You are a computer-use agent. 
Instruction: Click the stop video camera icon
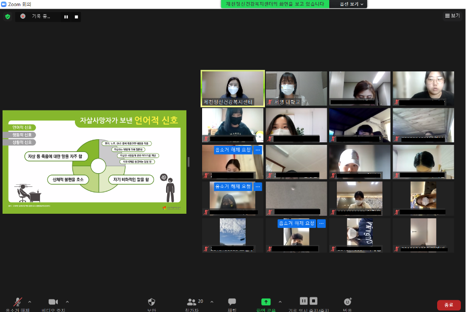(x=53, y=302)
